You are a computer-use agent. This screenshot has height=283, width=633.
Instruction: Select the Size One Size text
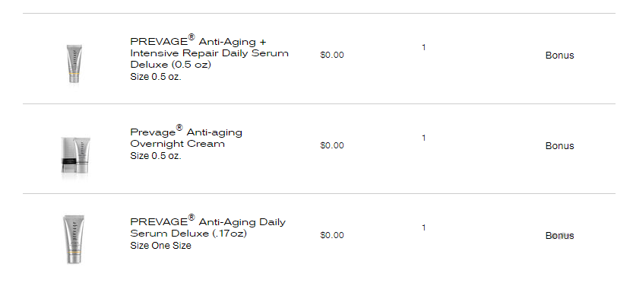point(160,246)
